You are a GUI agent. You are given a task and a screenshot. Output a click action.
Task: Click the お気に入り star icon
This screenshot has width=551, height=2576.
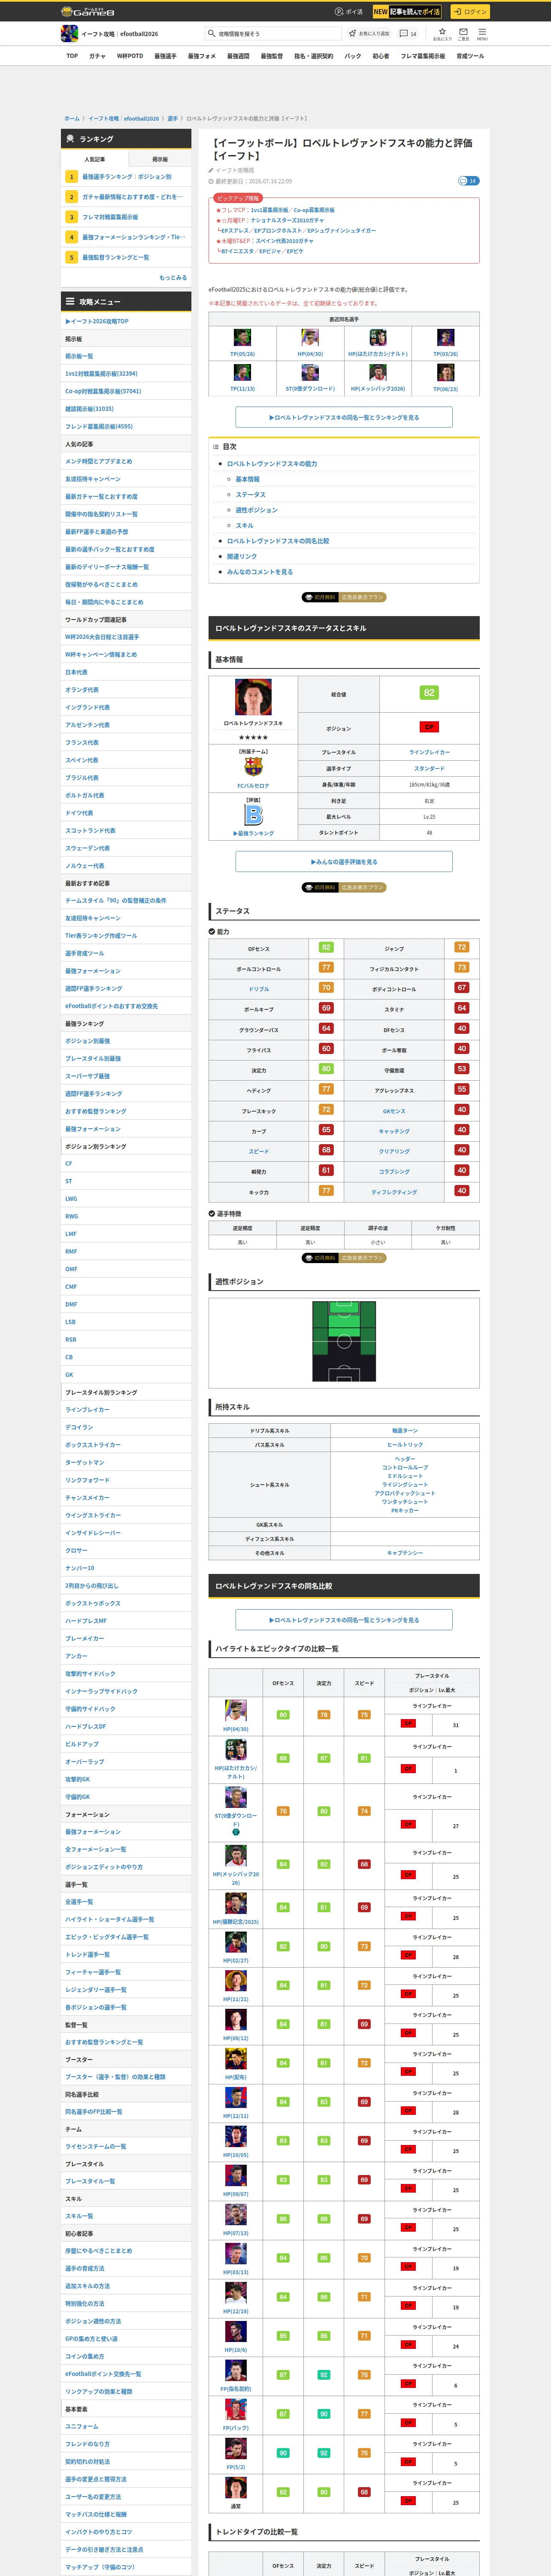[x=441, y=33]
